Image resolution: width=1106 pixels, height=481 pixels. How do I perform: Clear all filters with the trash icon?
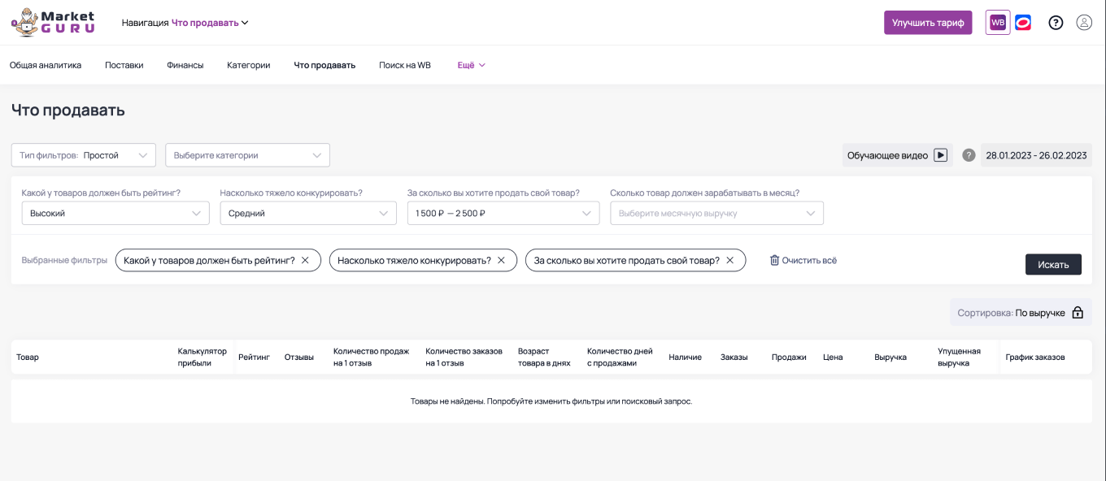(x=774, y=259)
